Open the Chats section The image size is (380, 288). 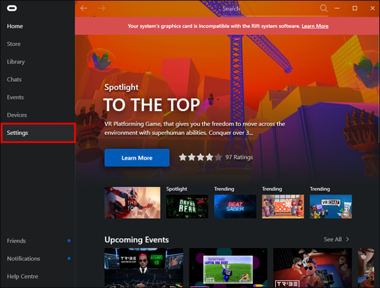click(14, 80)
